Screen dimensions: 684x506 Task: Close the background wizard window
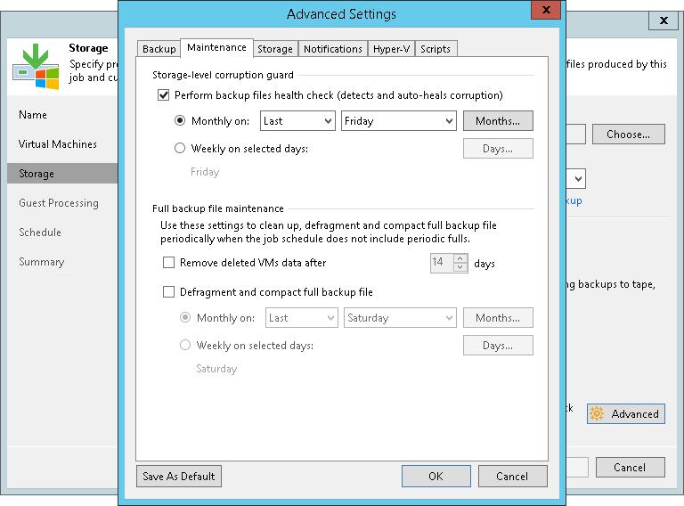pos(664,20)
